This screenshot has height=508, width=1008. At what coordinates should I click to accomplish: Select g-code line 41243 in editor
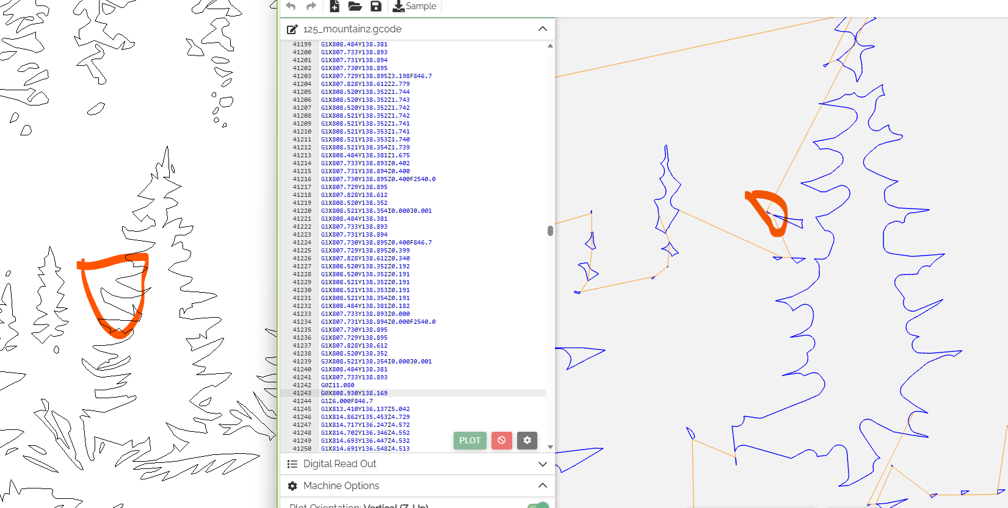tap(354, 393)
